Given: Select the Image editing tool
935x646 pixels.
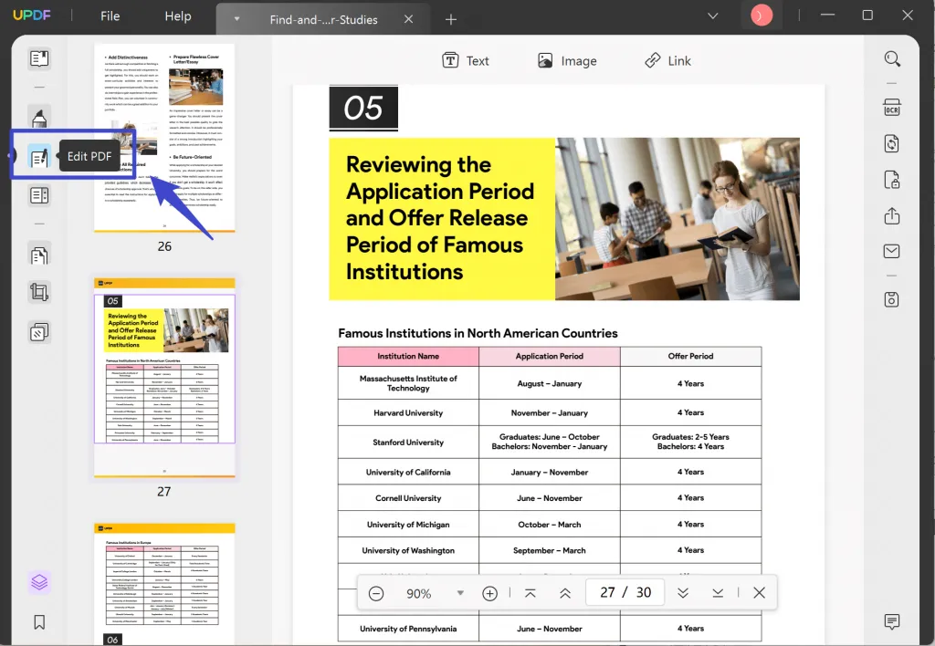Looking at the screenshot, I should click(x=567, y=61).
